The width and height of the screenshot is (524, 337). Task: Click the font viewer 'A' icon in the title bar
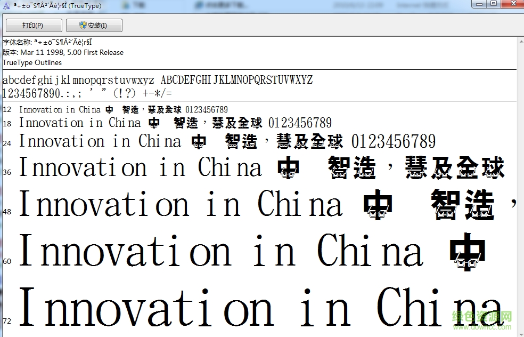click(x=5, y=4)
